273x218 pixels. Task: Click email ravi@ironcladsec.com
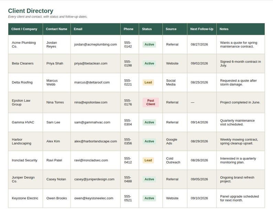tap(91, 160)
